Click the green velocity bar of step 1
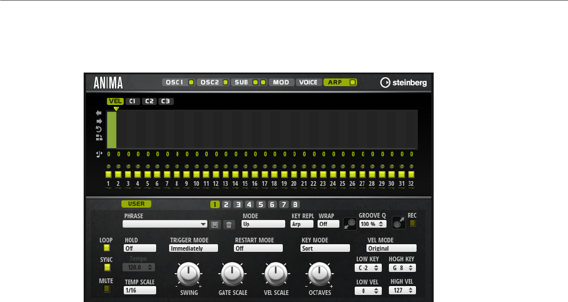Screen dimensions: 568x302 (111, 130)
